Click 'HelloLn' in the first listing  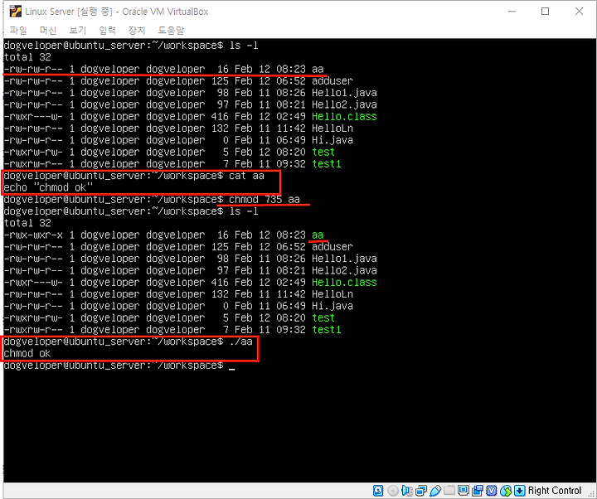pyautogui.click(x=332, y=128)
